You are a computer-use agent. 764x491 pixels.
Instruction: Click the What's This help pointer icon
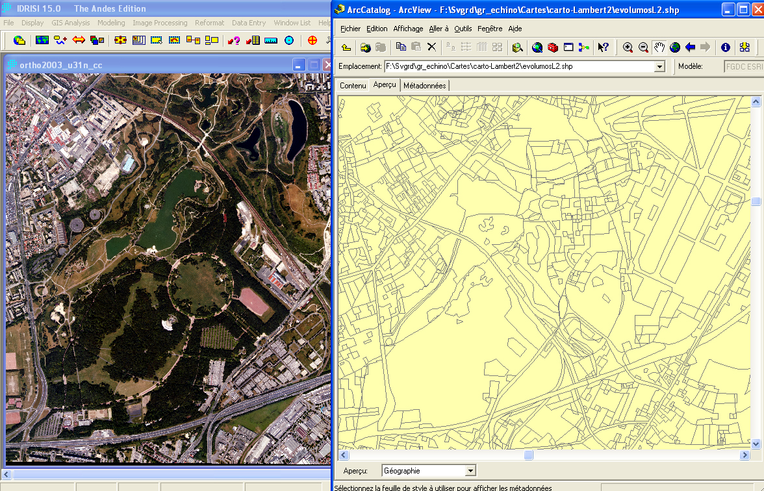coord(604,47)
